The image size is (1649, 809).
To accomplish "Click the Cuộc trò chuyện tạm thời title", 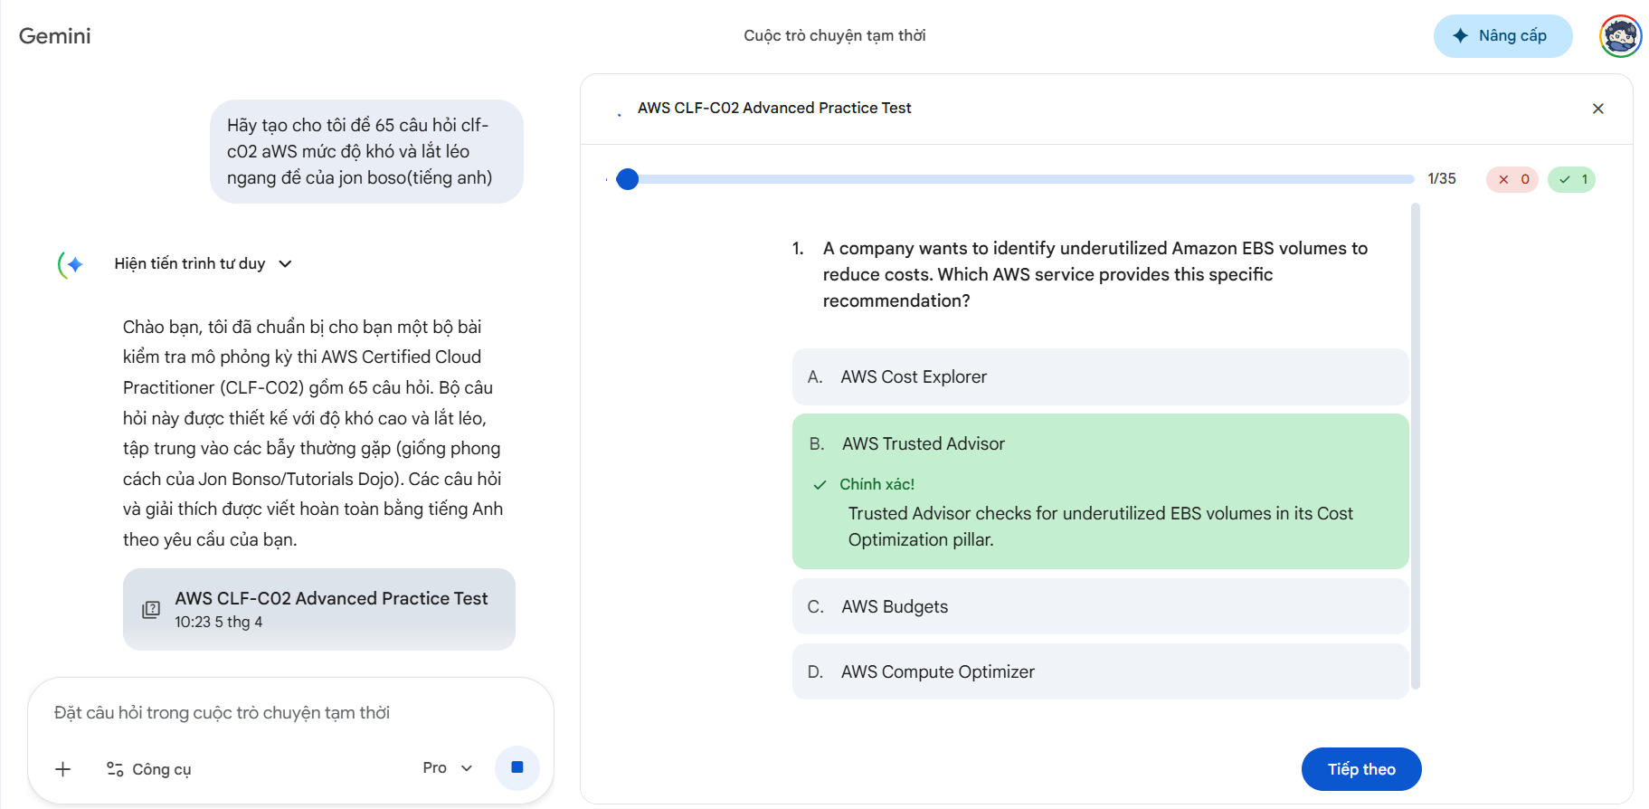I will click(835, 36).
